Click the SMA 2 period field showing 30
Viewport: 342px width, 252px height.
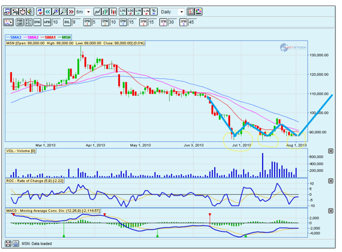point(172,22)
